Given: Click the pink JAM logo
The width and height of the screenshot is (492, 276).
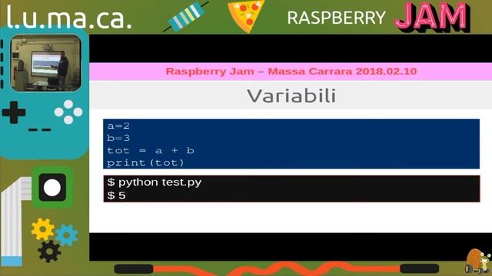Looking at the screenshot, I should pos(432,16).
